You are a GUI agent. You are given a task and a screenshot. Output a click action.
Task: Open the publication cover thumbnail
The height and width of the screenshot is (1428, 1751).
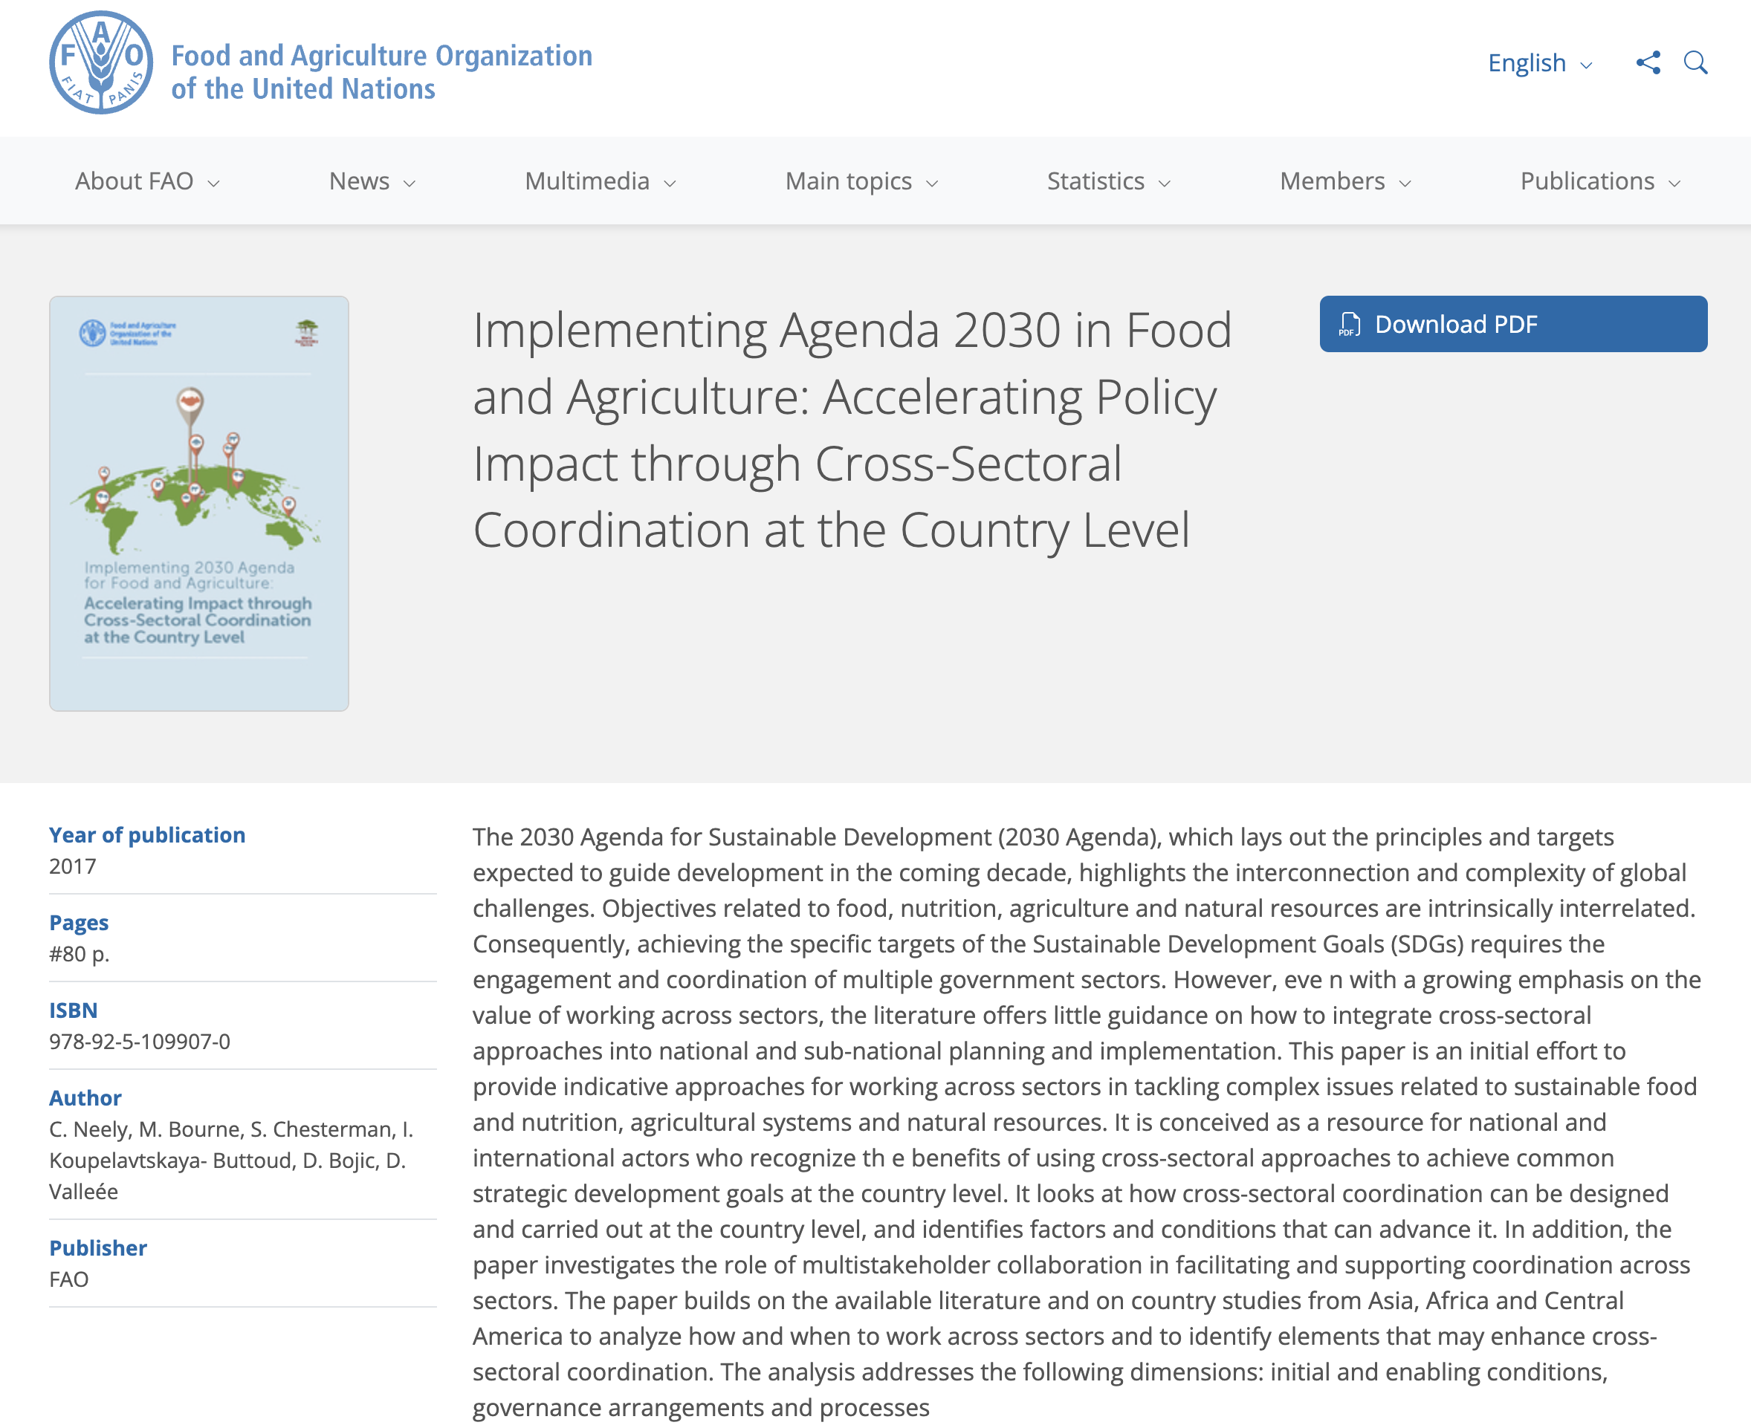tap(199, 504)
